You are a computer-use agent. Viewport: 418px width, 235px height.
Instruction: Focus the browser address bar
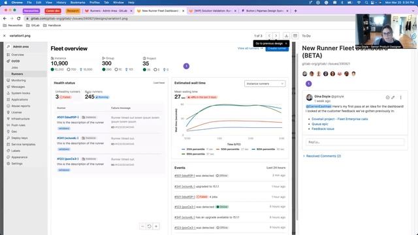(187, 18)
